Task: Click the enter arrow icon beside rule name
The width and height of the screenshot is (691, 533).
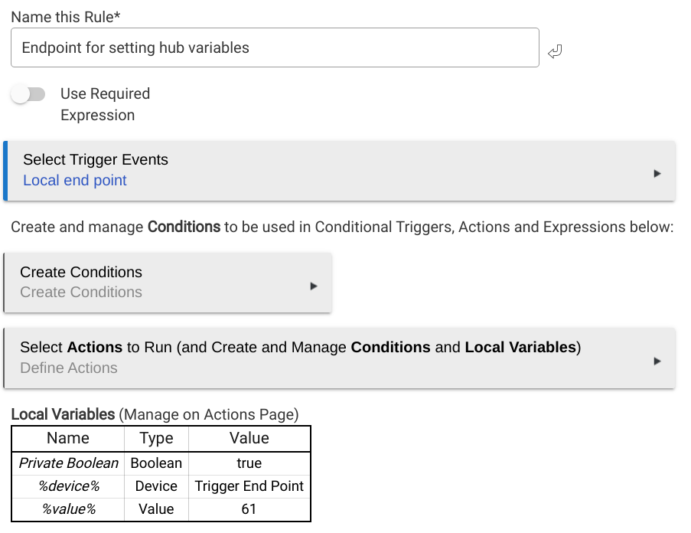Action: pyautogui.click(x=555, y=52)
